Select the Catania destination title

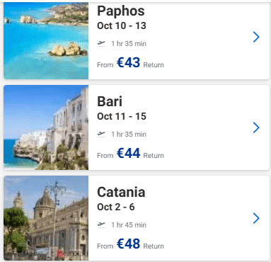pos(121,192)
